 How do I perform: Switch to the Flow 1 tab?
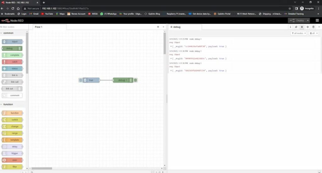[x=39, y=27]
